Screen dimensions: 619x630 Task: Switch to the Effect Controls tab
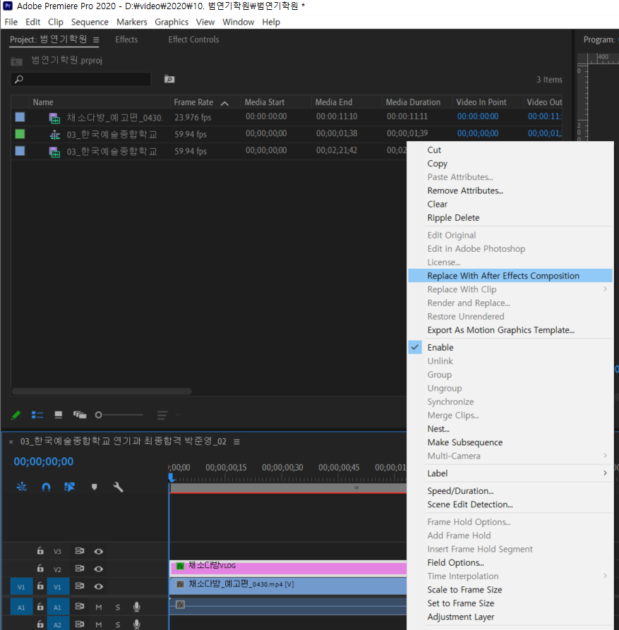(193, 40)
